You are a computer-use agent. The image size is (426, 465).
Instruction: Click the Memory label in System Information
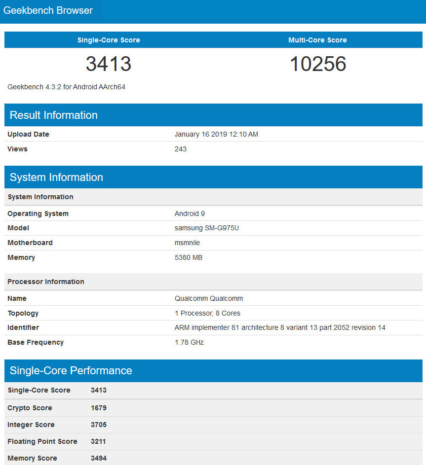click(x=21, y=257)
